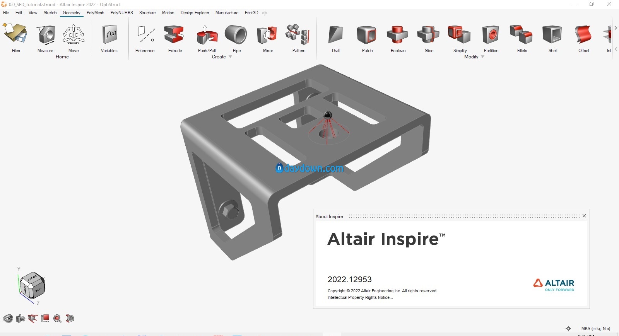
Task: Click the Altair logo in About dialog
Action: point(554,285)
